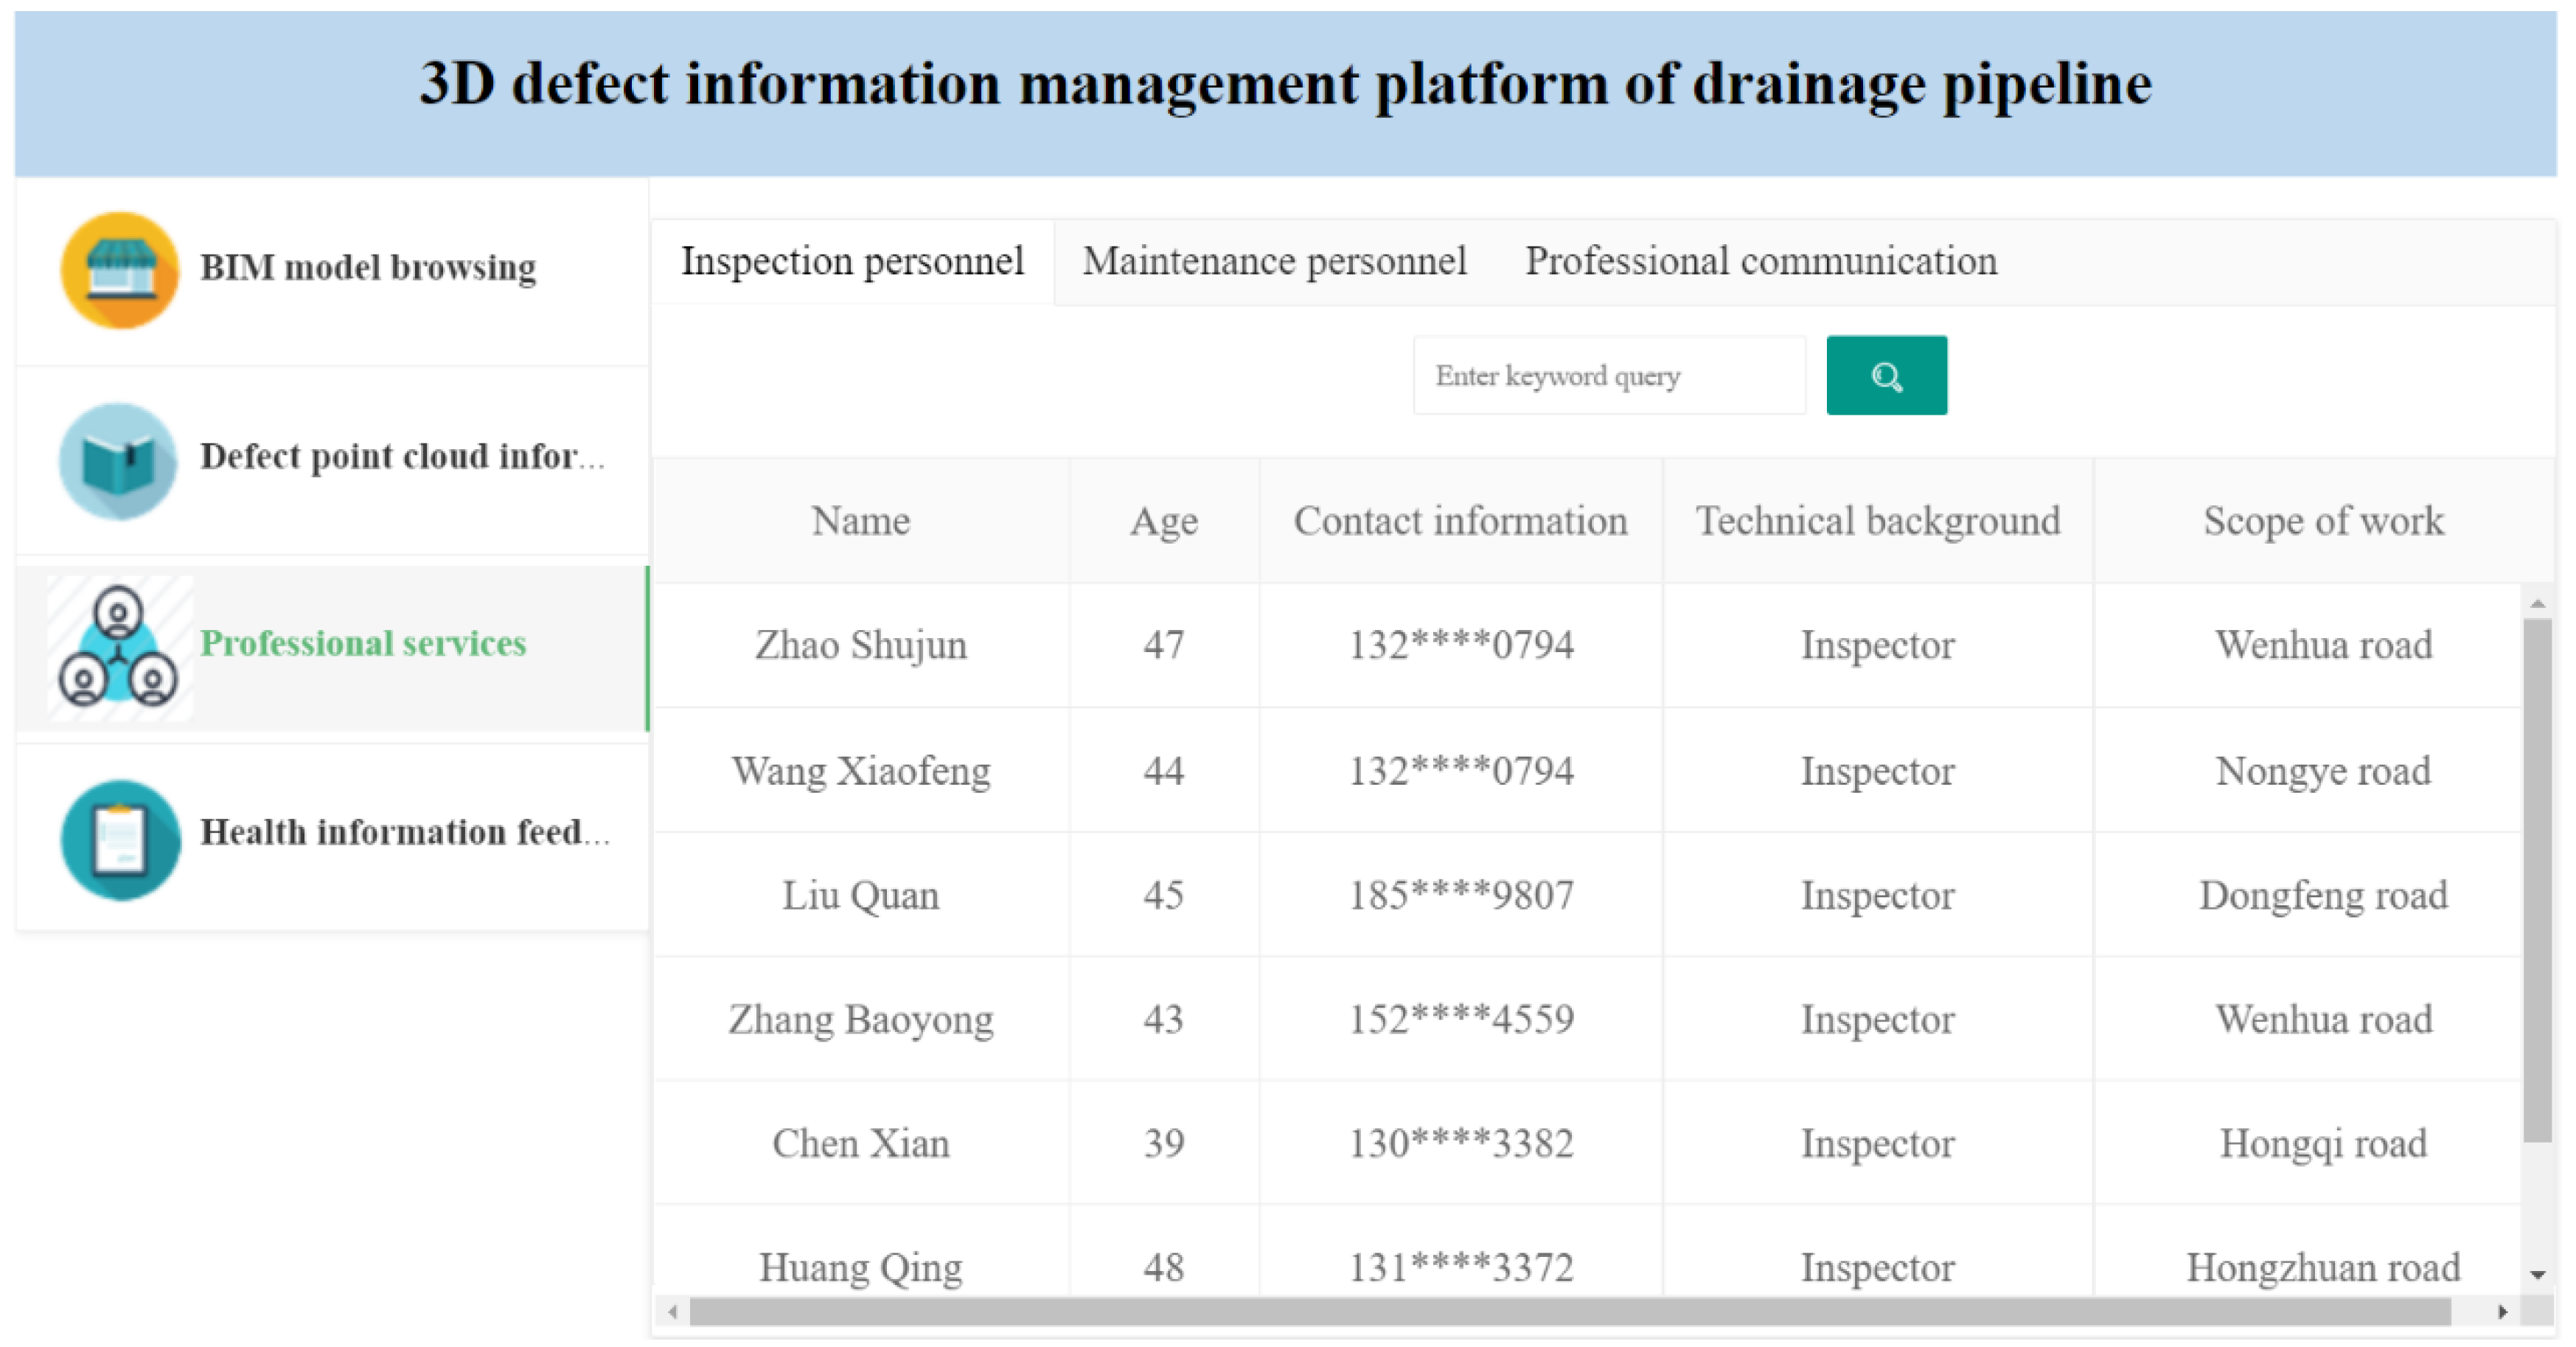Click the horizontal scrollbar left arrow

click(x=673, y=1311)
